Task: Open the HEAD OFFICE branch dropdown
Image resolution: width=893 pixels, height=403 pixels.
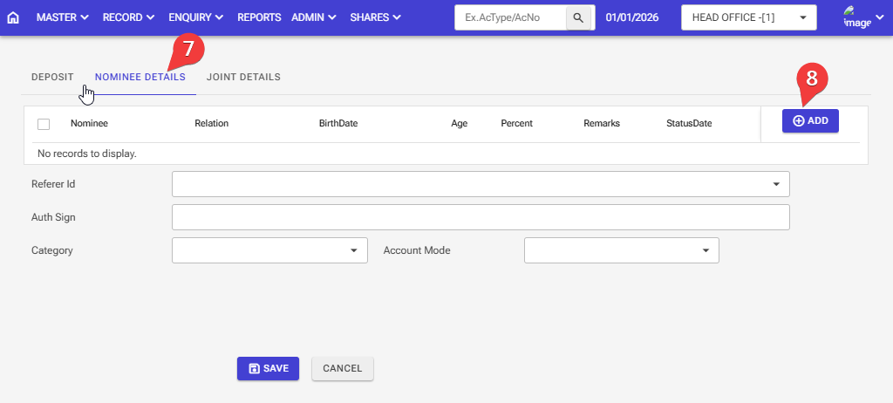Action: pyautogui.click(x=748, y=17)
